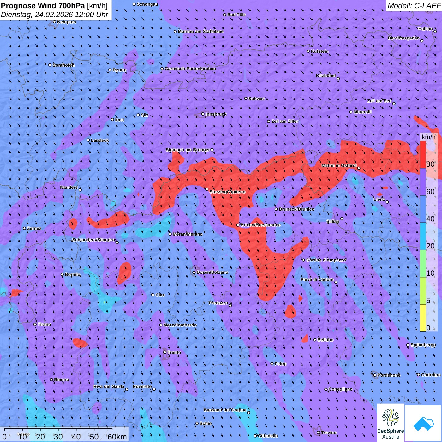Click the Predazzo city label

[x=218, y=303]
